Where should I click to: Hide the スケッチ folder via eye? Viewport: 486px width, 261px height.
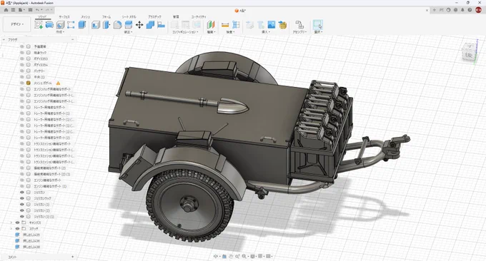(x=17, y=228)
